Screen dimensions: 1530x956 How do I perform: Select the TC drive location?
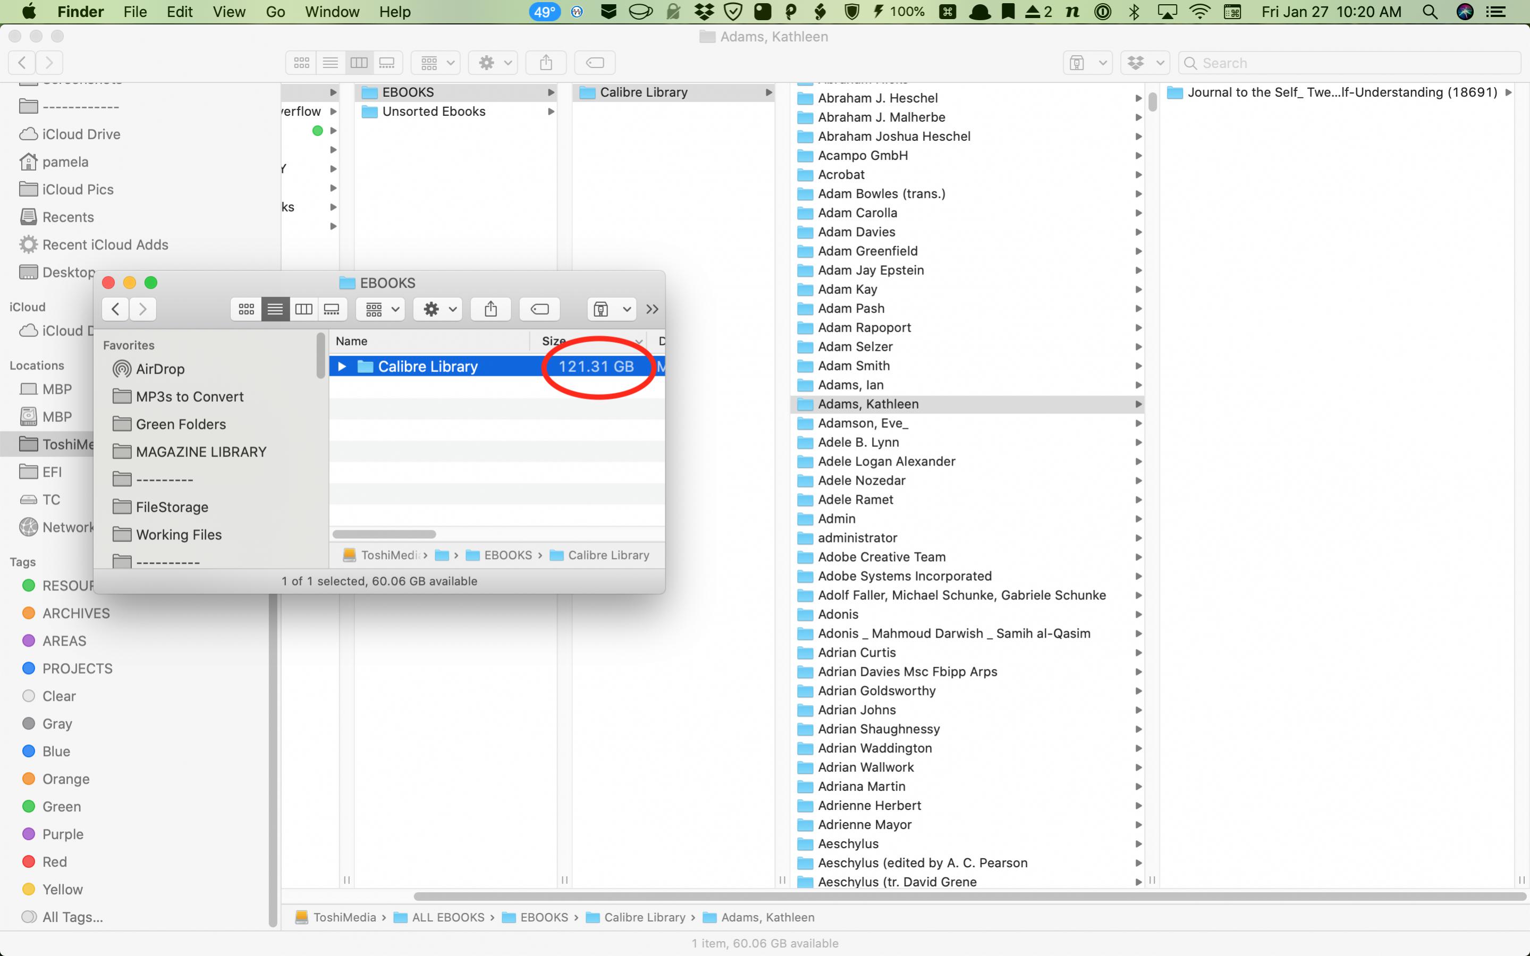[x=40, y=500]
